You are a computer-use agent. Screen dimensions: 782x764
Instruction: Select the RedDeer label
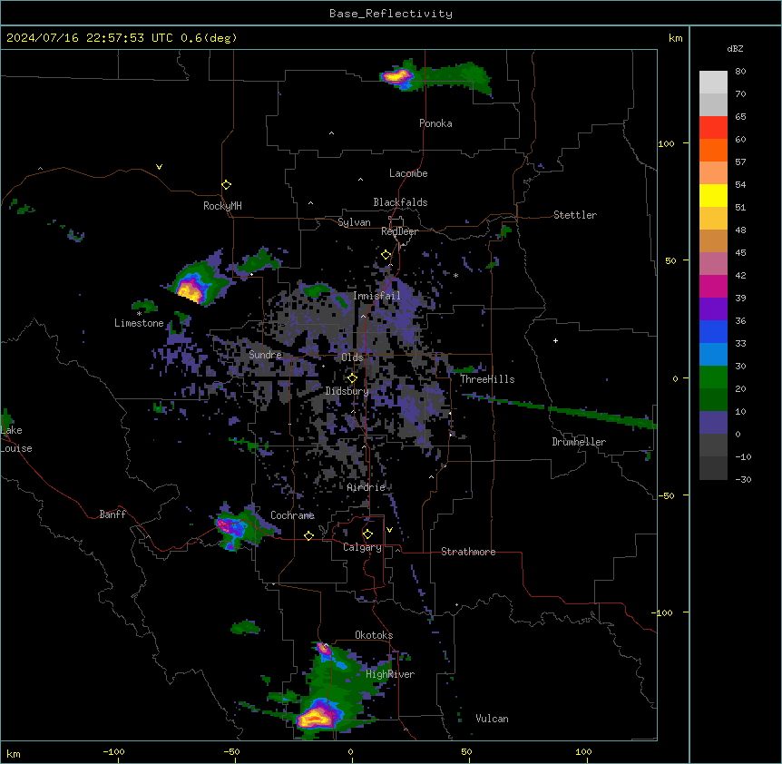tap(399, 231)
